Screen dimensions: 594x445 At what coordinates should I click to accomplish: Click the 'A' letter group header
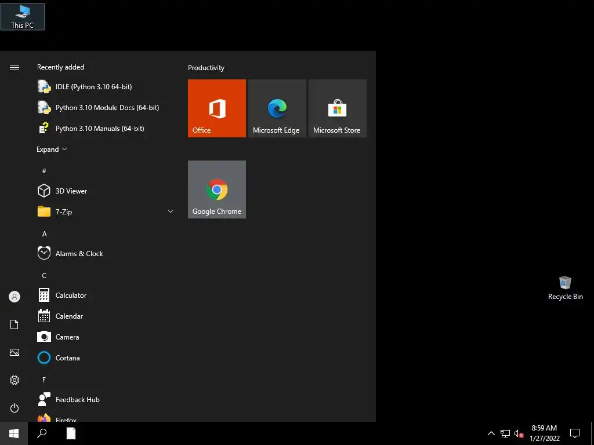tap(44, 234)
